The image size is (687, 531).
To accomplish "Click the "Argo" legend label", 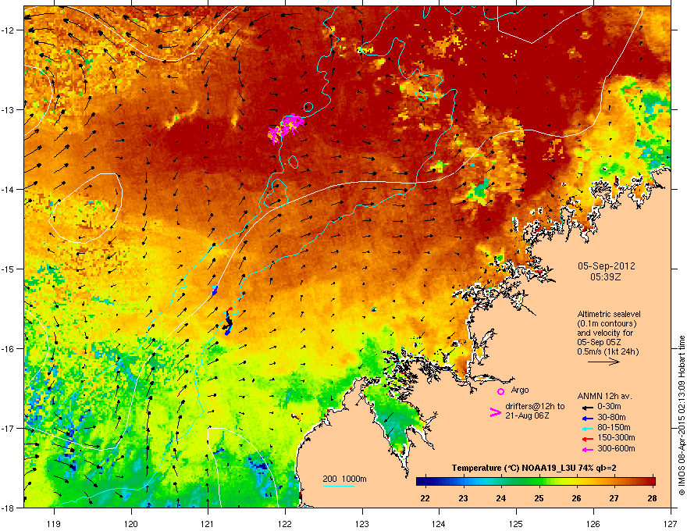I will coord(520,390).
